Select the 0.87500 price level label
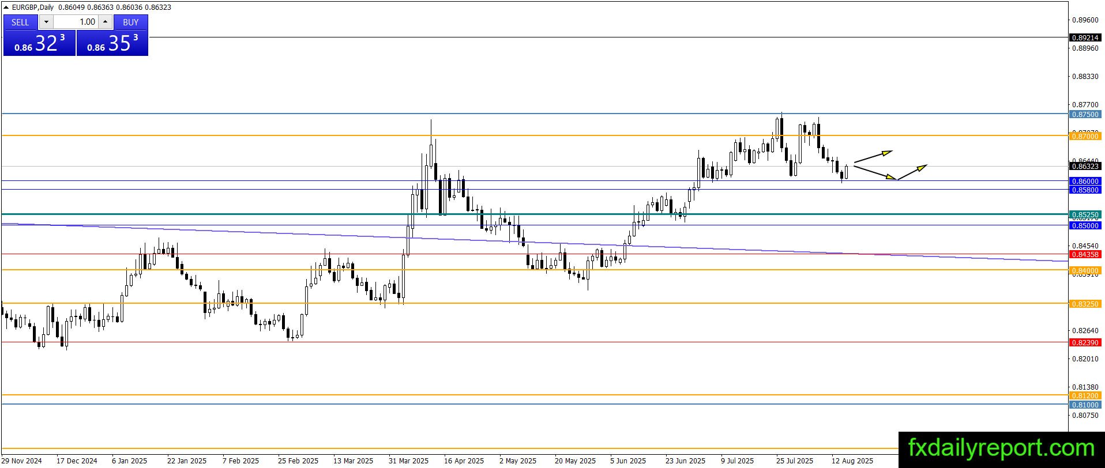 pos(1085,114)
